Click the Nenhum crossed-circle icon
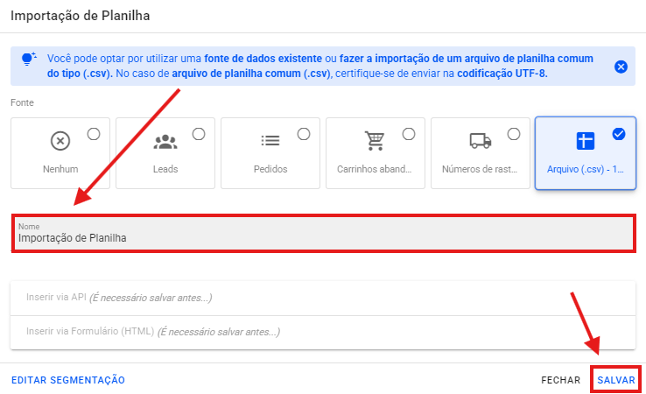Viewport: 646px width, 394px height. [60, 141]
